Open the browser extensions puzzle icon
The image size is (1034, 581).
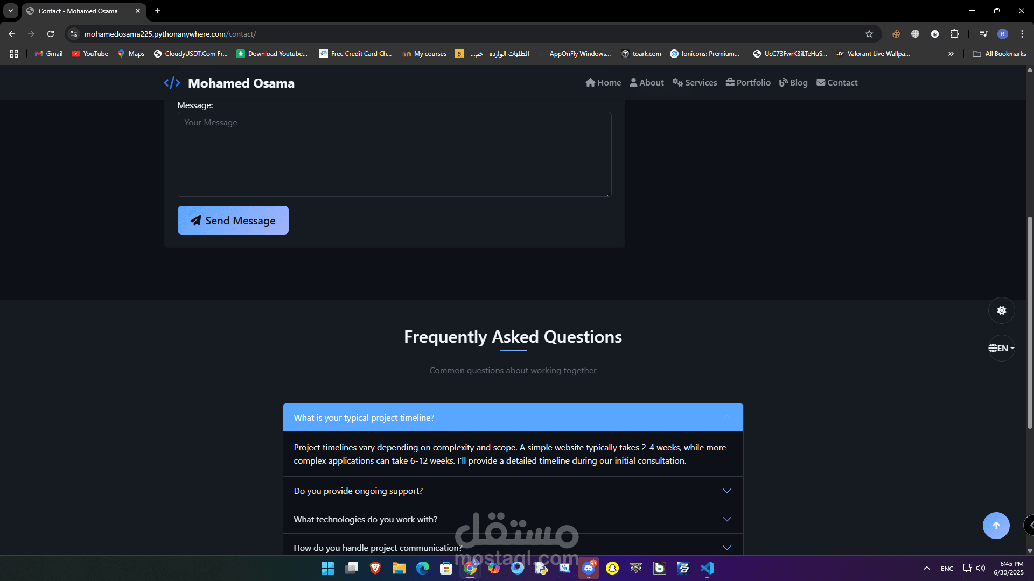[954, 34]
